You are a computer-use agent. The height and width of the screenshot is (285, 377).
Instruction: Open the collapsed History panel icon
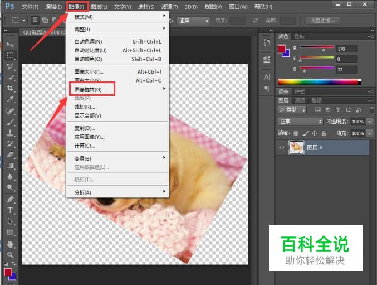tap(267, 43)
